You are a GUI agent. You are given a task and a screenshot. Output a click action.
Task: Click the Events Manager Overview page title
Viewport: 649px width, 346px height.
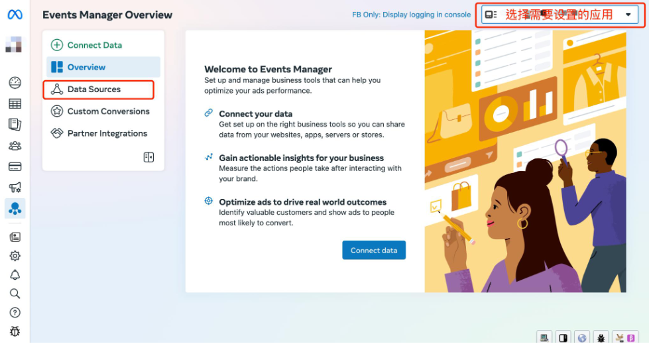(x=107, y=15)
